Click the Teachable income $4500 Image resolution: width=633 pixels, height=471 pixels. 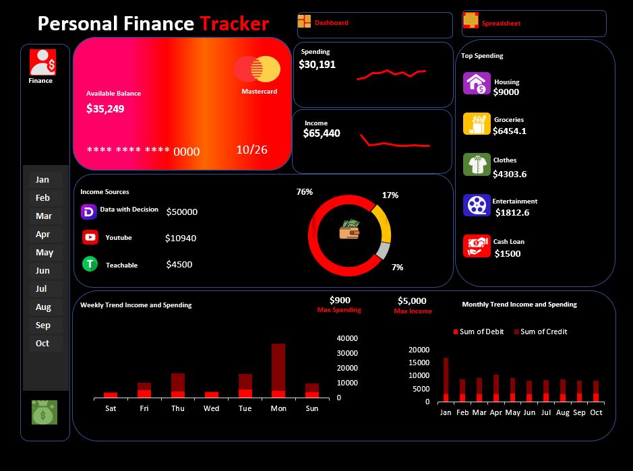pyautogui.click(x=179, y=264)
